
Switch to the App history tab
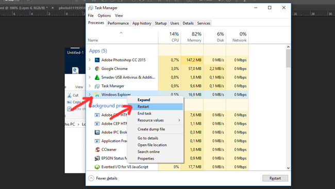[x=142, y=23]
